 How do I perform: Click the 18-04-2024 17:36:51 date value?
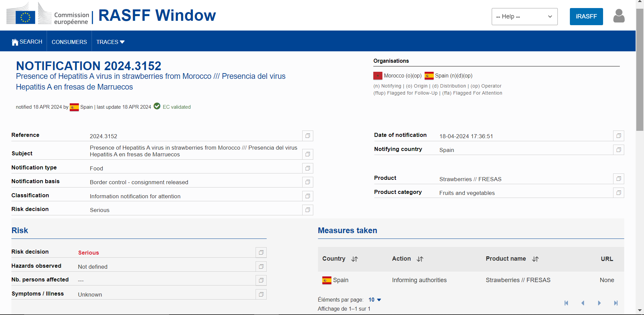(x=466, y=136)
